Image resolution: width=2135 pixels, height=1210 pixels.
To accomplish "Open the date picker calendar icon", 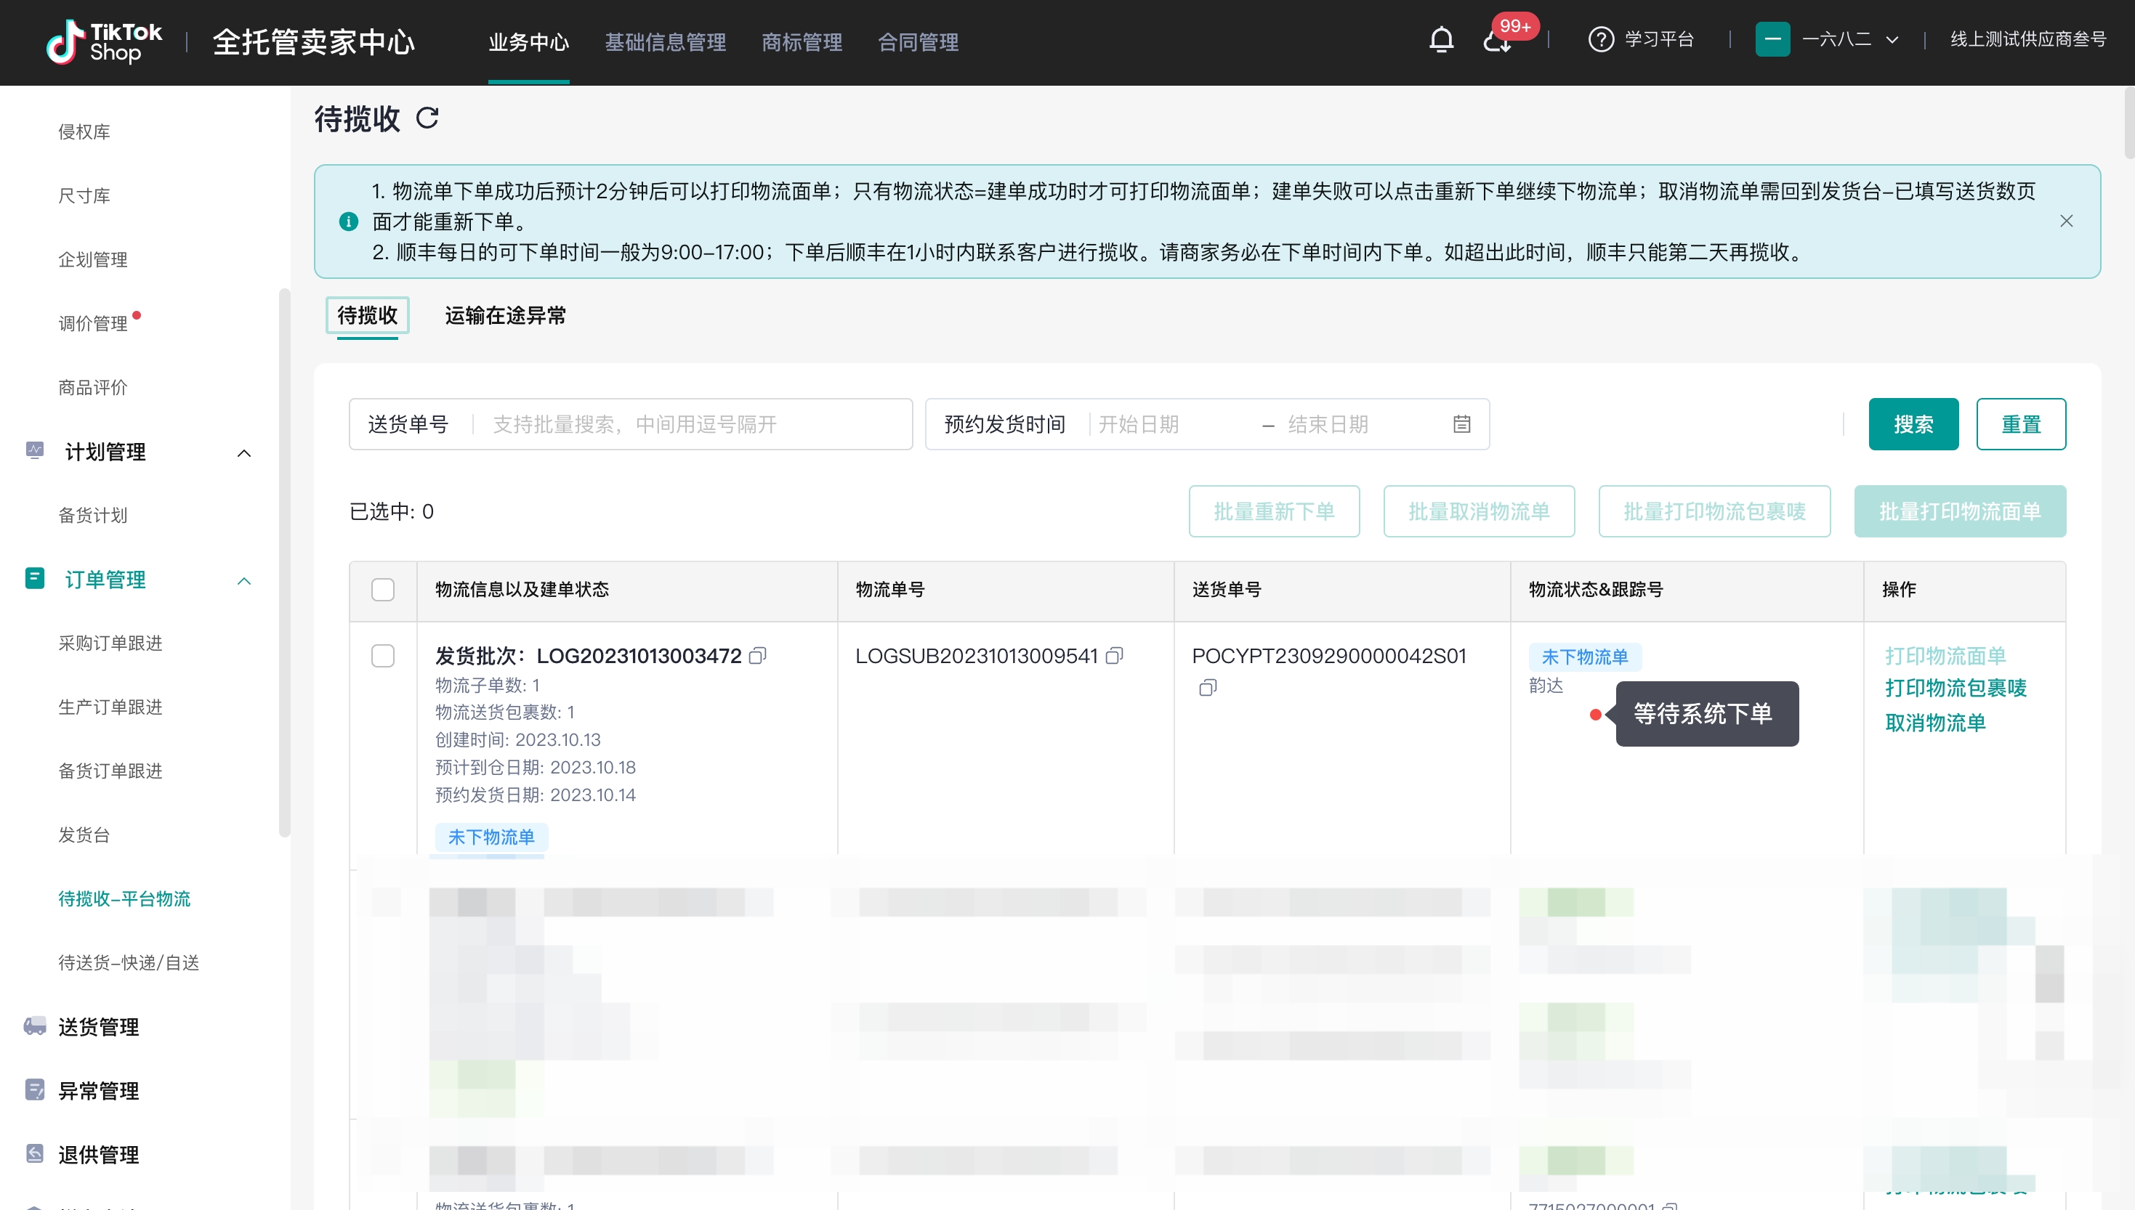I will (x=1461, y=425).
